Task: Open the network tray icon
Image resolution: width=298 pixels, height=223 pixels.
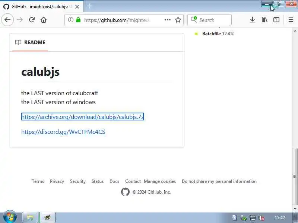Action: tap(253, 218)
